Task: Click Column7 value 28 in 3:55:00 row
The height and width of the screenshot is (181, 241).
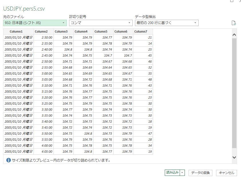Action: click(x=143, y=140)
